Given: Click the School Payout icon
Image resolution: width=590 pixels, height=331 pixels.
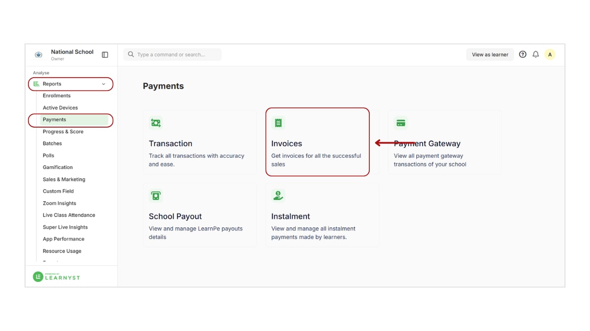Looking at the screenshot, I should (x=156, y=196).
